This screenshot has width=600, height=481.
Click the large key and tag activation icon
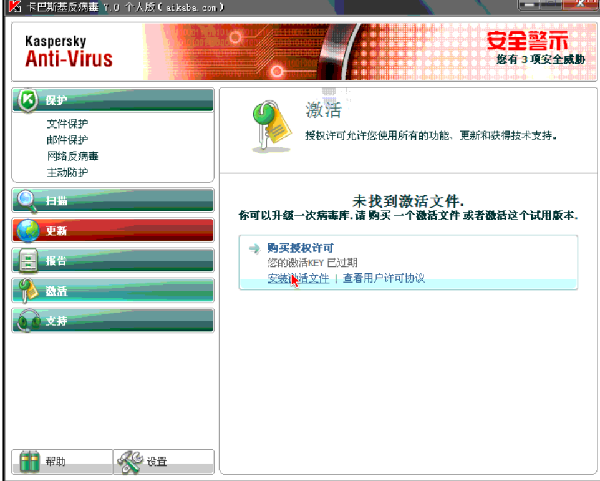pos(271,127)
